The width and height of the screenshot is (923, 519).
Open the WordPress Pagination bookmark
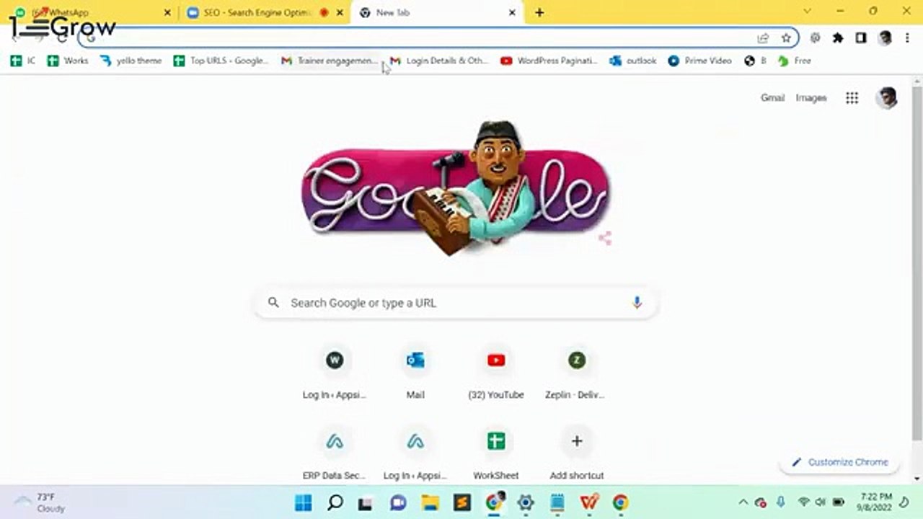(549, 61)
